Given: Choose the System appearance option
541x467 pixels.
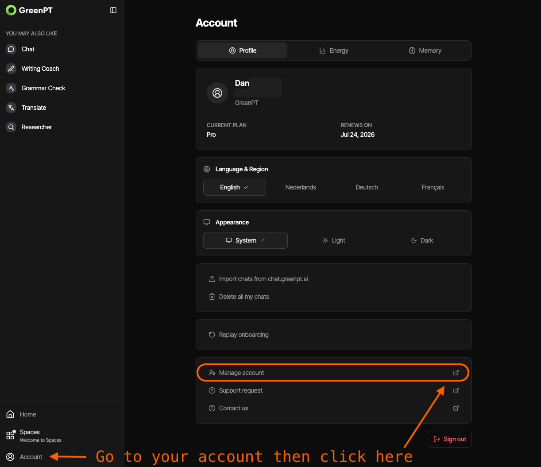Looking at the screenshot, I should (x=245, y=240).
